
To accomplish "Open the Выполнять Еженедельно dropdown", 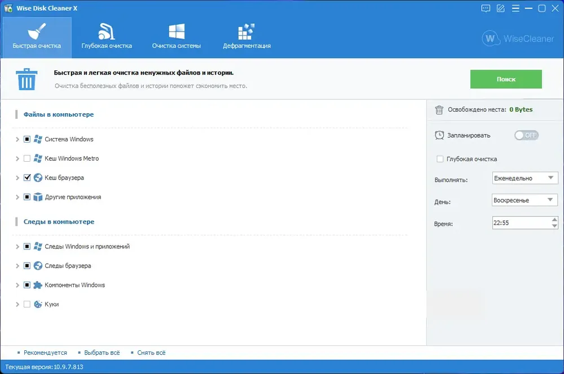I will point(525,178).
